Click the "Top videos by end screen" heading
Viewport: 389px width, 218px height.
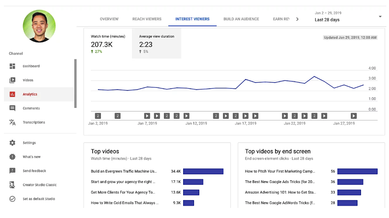[278, 151]
